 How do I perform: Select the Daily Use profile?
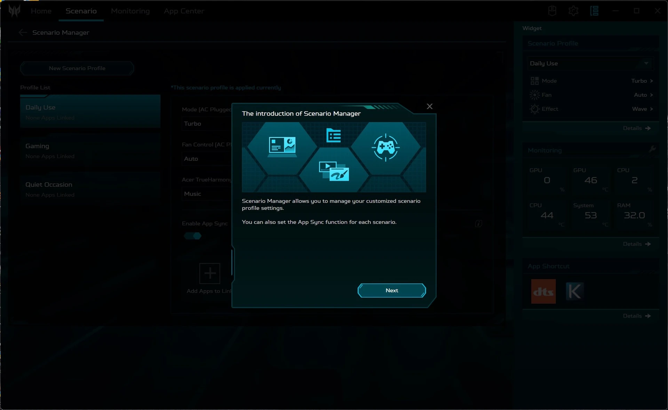click(x=90, y=112)
